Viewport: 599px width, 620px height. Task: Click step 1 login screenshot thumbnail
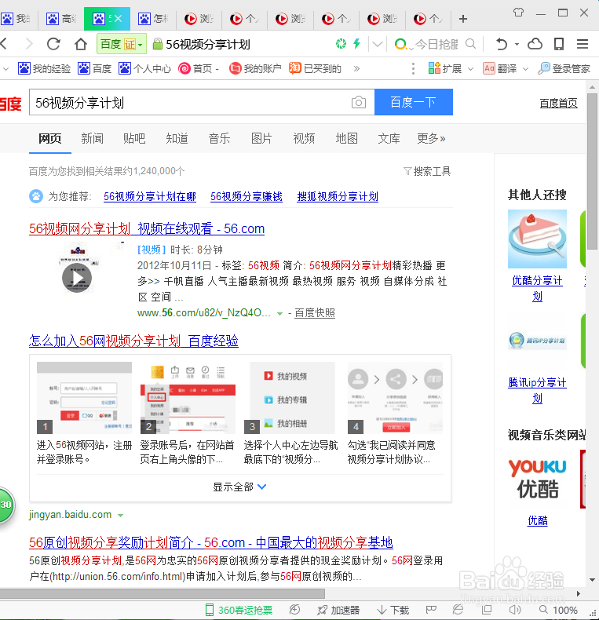click(x=84, y=397)
